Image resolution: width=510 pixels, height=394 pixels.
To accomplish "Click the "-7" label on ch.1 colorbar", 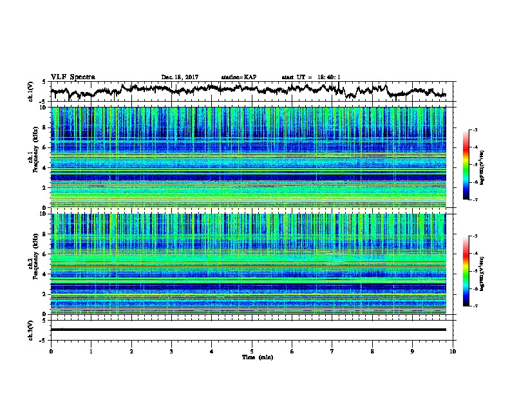I will pos(475,200).
